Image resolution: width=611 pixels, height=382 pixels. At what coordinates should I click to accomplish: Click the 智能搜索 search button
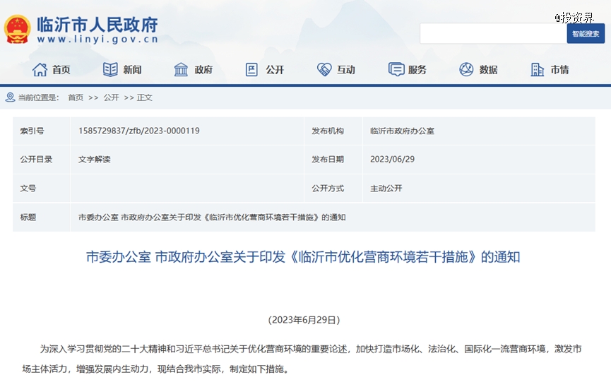coord(586,33)
